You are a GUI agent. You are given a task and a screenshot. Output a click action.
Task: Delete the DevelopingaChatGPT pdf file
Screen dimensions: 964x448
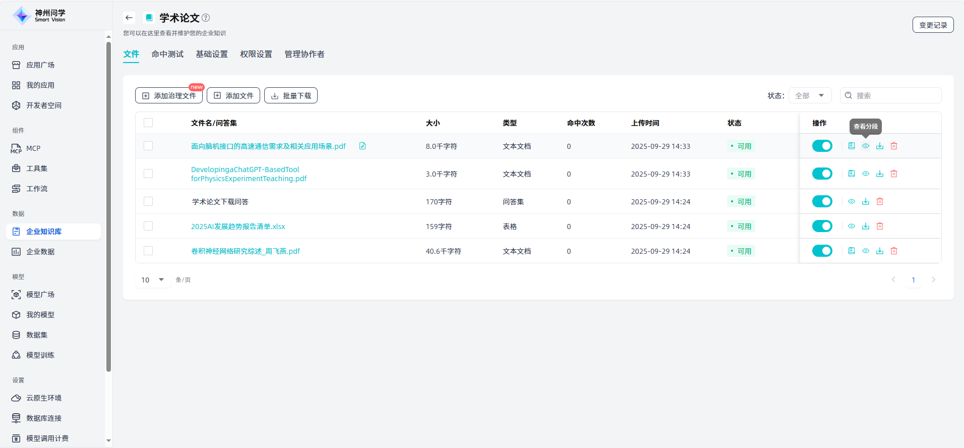[893, 174]
